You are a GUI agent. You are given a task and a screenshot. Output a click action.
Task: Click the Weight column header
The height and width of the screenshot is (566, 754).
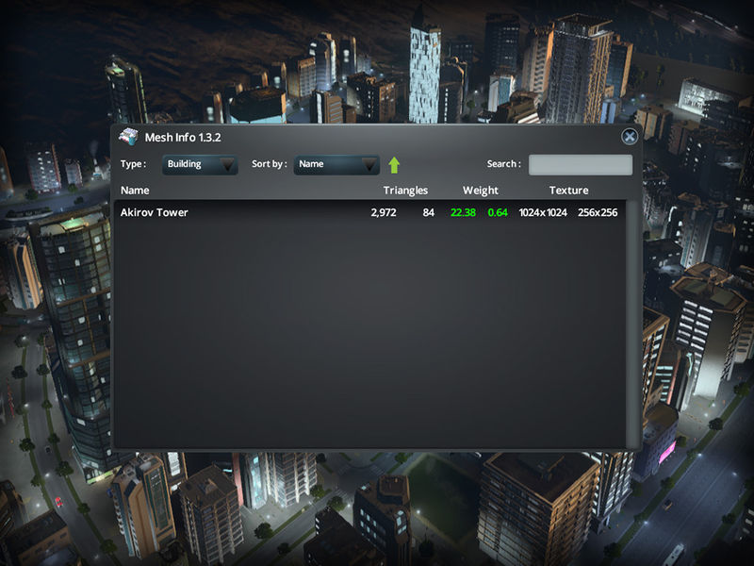tap(481, 191)
